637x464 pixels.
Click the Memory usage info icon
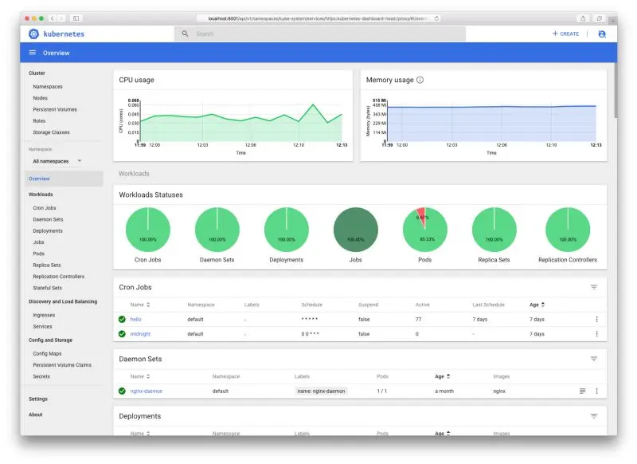coord(420,80)
